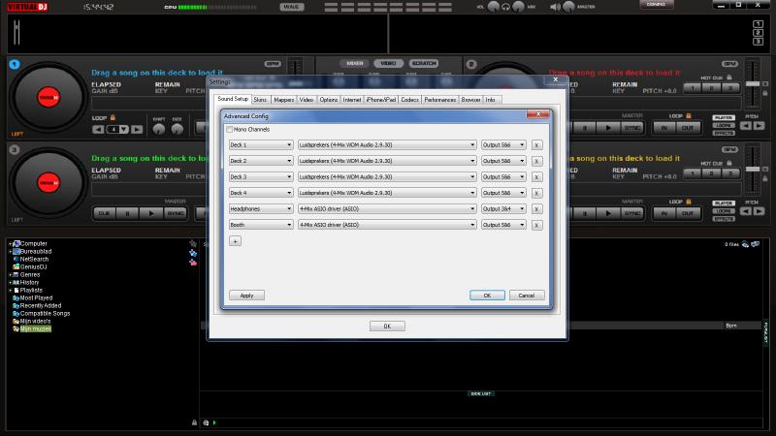This screenshot has width=776, height=436.
Task: Turn deck 1 loop shift knob
Action: click(159, 130)
